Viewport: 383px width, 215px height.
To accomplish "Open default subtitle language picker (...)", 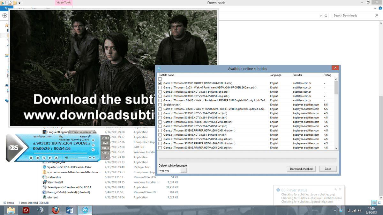I will coord(184,170).
